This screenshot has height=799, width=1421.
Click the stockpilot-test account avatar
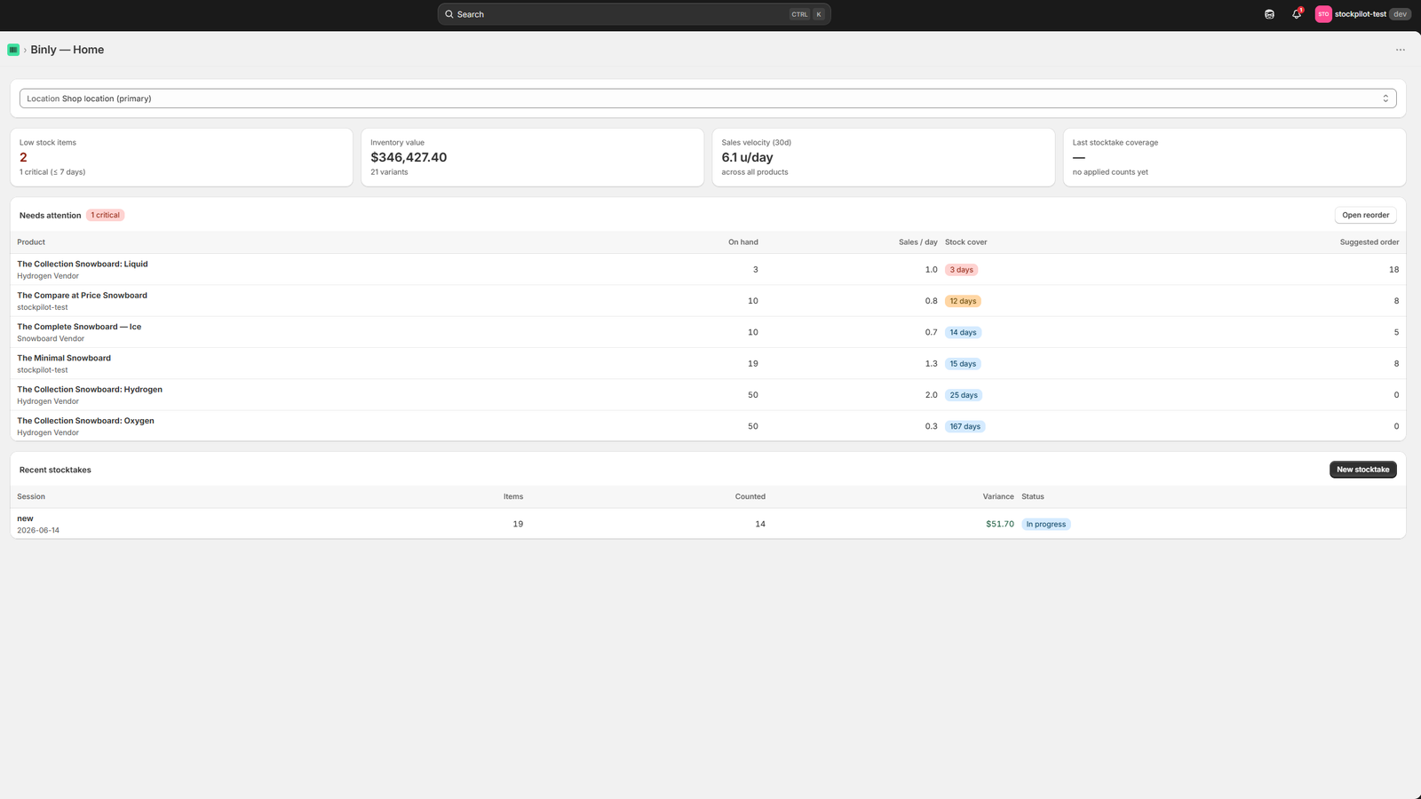click(1323, 14)
